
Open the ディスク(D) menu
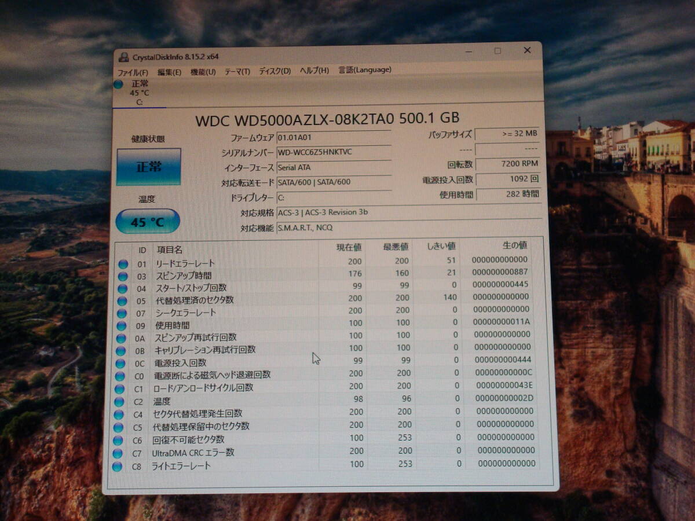275,71
